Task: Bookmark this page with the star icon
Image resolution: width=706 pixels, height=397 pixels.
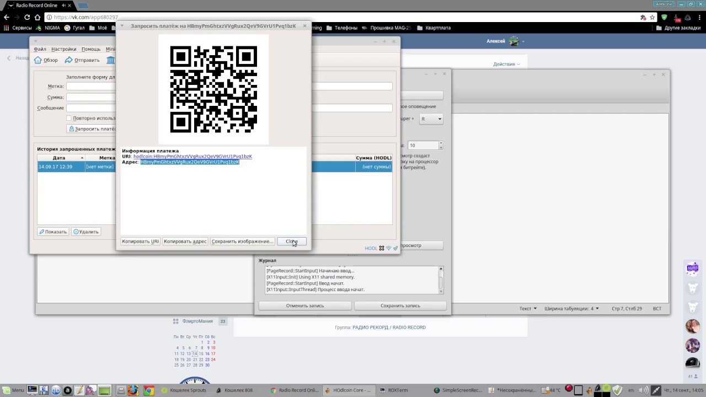Action: (x=652, y=17)
